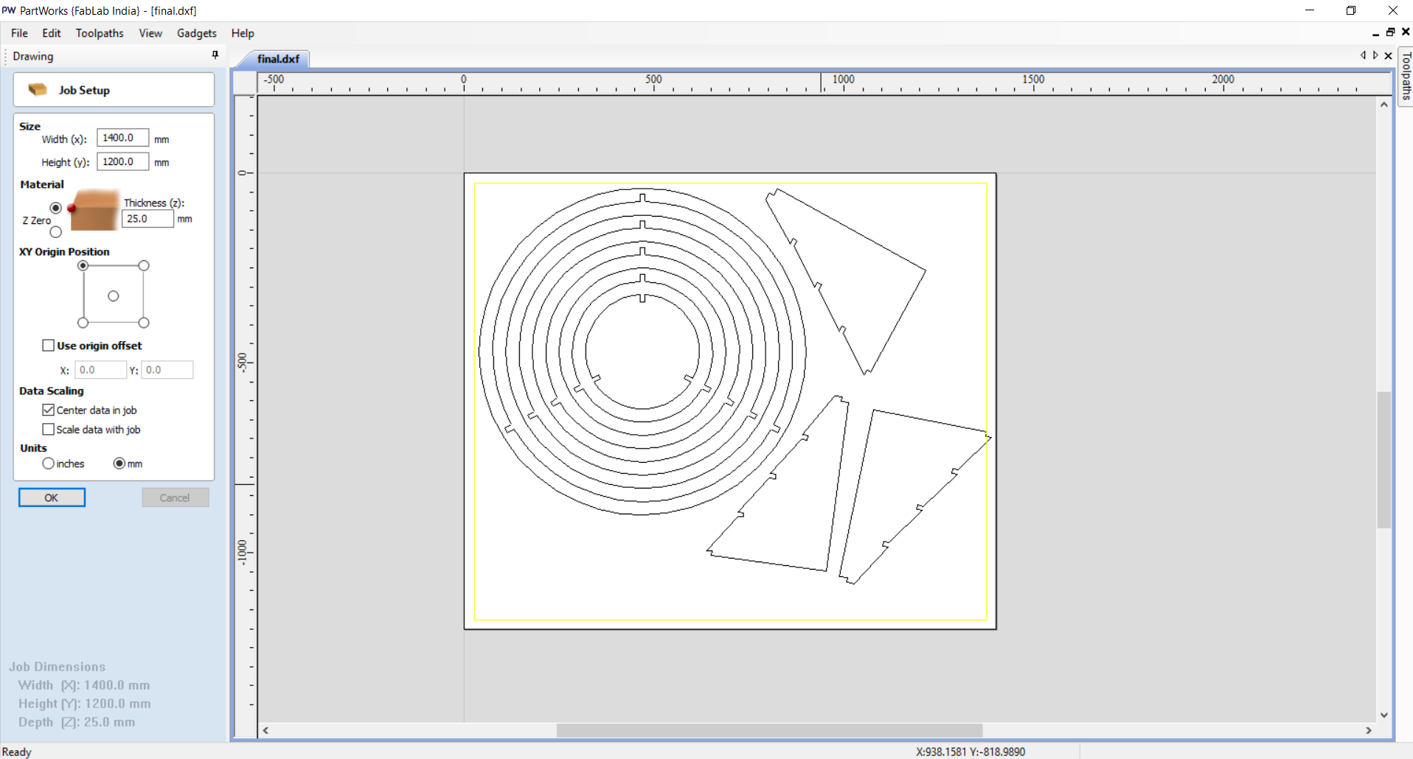Viewport: 1413px width, 759px height.
Task: Select mm units radio button
Action: tap(119, 464)
